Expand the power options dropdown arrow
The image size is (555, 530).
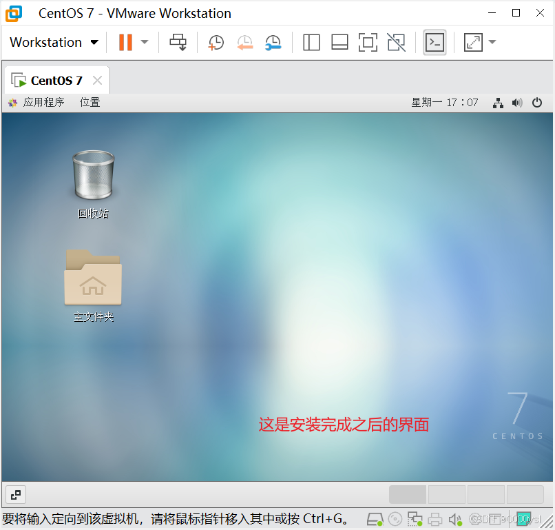(145, 42)
